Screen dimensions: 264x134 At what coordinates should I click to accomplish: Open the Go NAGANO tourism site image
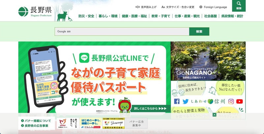208,61
